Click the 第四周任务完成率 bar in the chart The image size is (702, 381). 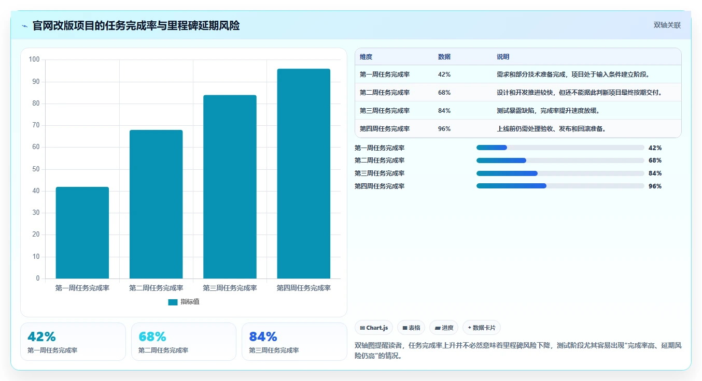304,174
